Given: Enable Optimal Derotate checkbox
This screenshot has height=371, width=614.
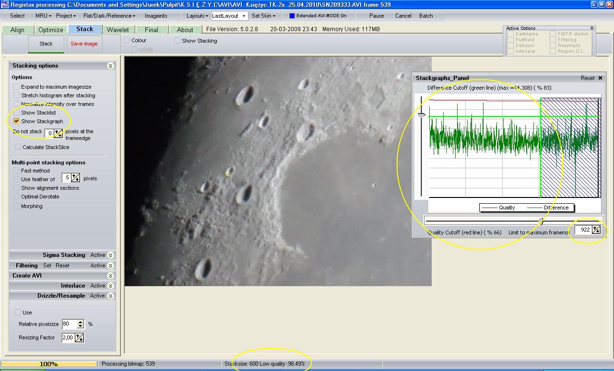Looking at the screenshot, I should (17, 197).
